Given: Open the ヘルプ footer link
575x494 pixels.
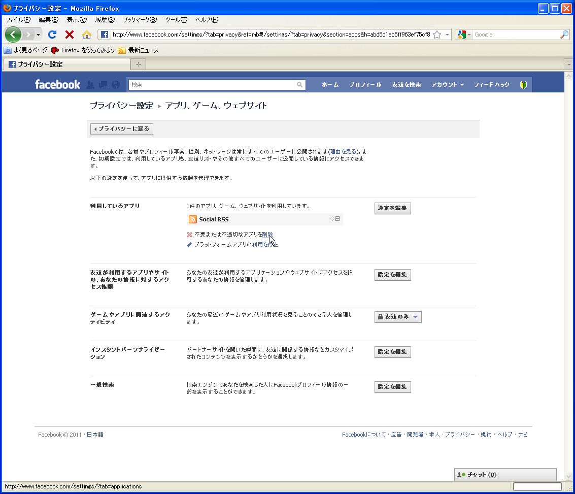Looking at the screenshot, I should [x=504, y=435].
